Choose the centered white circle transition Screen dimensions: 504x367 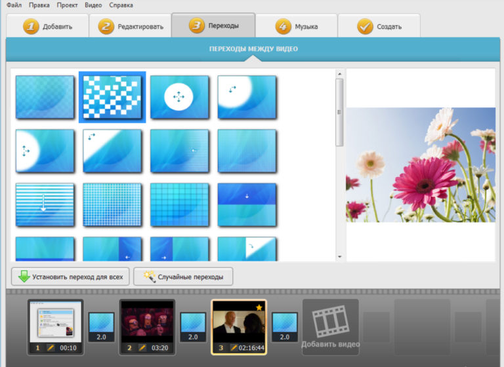coord(179,97)
